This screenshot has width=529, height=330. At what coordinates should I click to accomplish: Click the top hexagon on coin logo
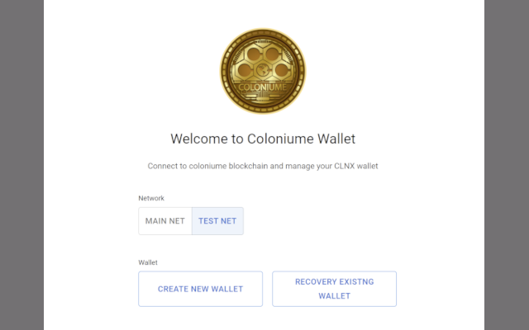pos(262,48)
